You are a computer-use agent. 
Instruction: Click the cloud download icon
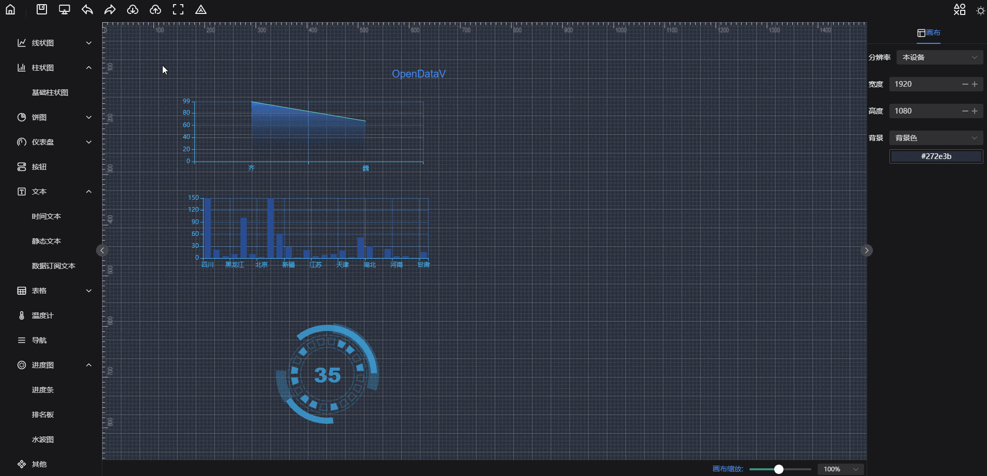click(x=133, y=9)
